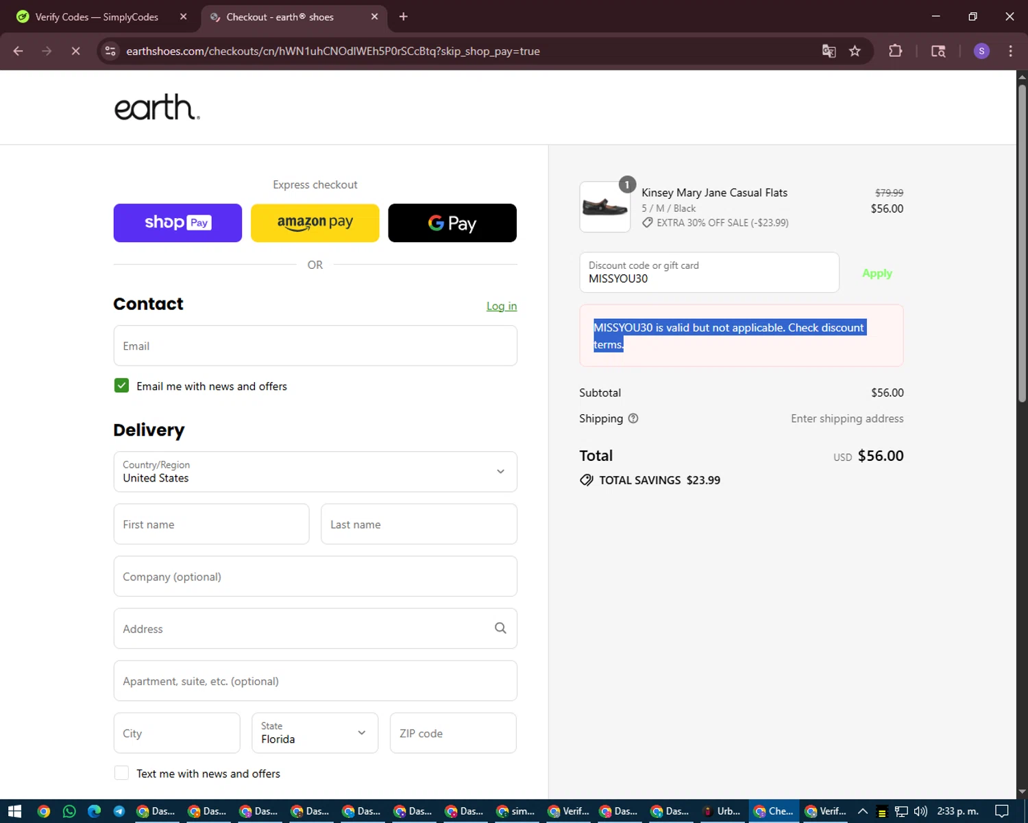Close the Checkout earth shoes tab
The height and width of the screenshot is (823, 1028).
374,16
